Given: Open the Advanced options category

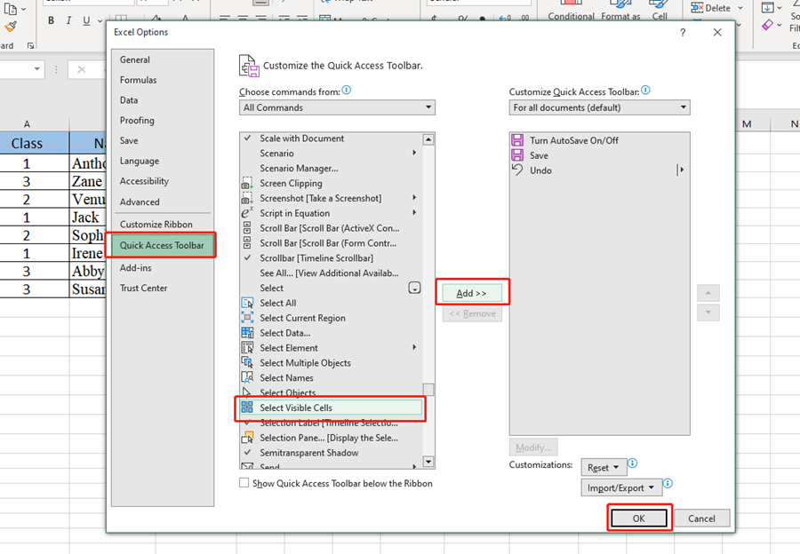Looking at the screenshot, I should 140,202.
